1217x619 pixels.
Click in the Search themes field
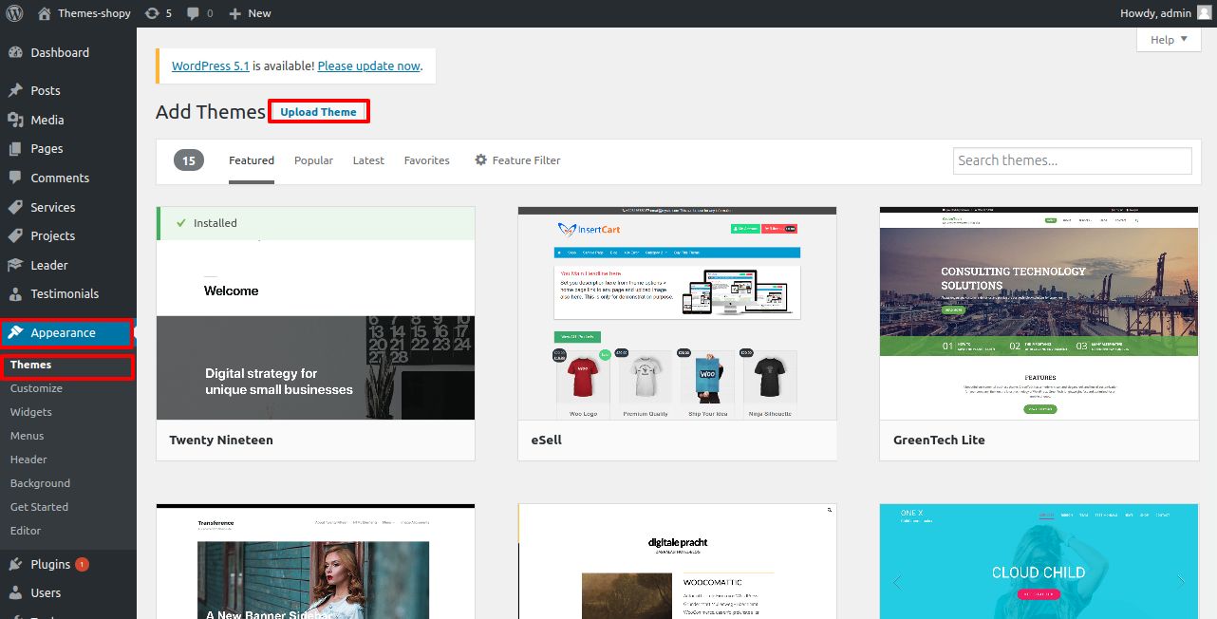1072,160
